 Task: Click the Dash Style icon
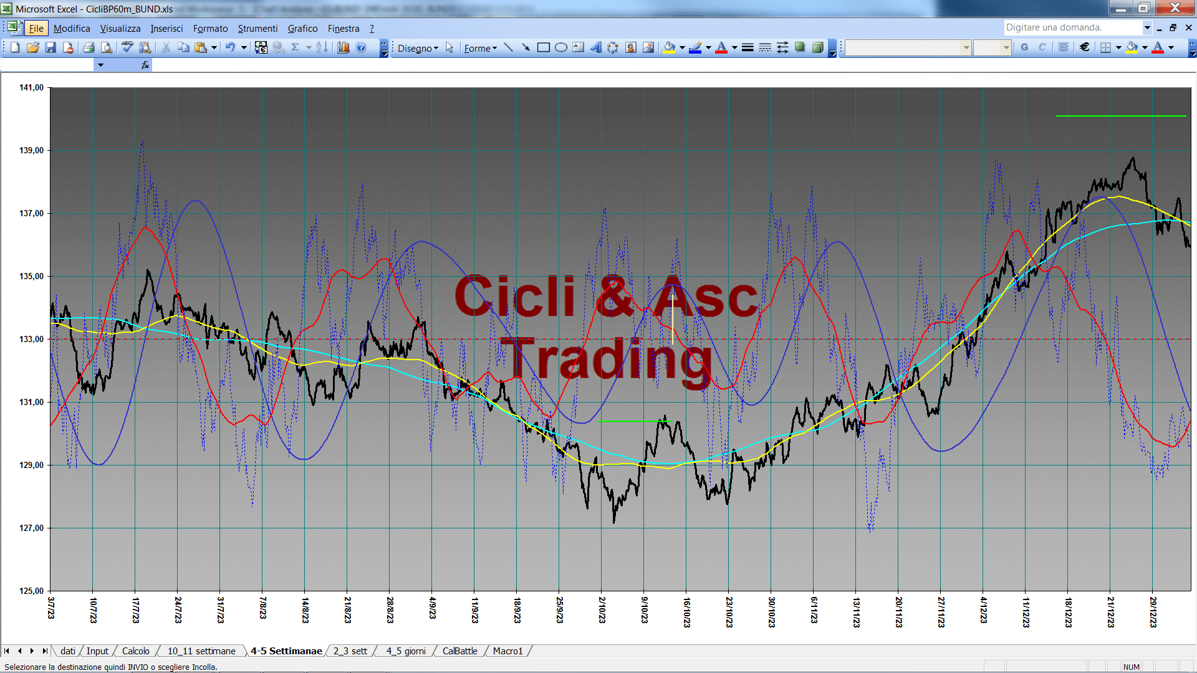click(x=765, y=47)
